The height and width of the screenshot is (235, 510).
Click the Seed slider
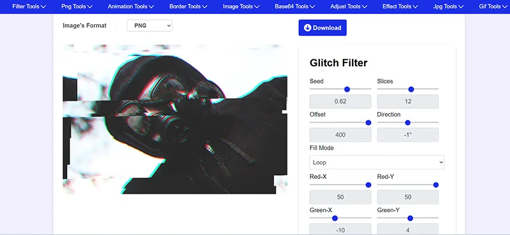(x=340, y=89)
